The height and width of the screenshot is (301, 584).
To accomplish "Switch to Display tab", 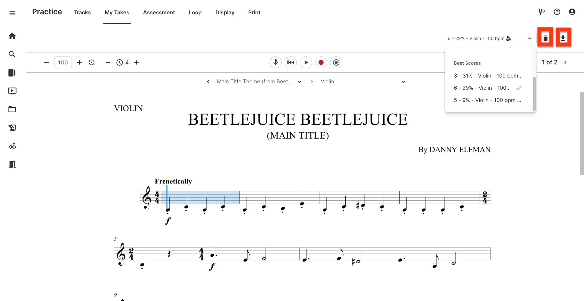I will pos(225,13).
